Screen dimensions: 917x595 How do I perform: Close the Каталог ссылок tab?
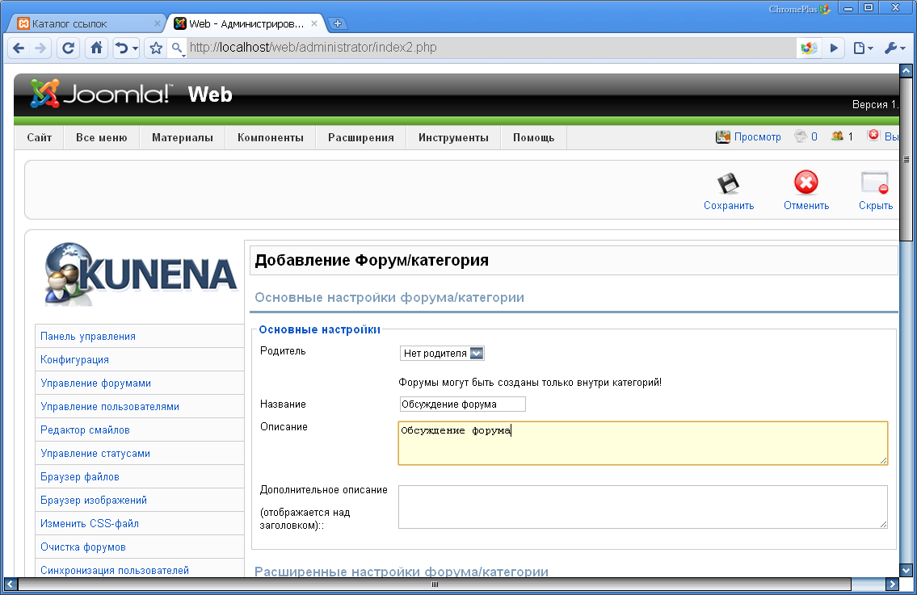157,24
